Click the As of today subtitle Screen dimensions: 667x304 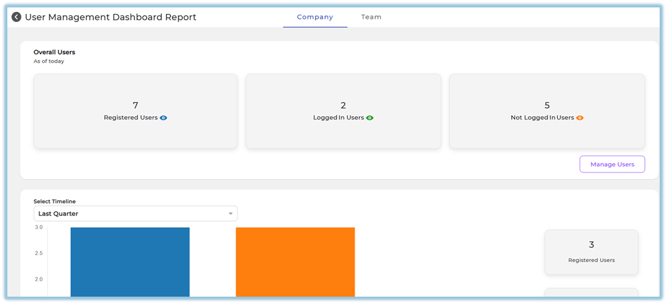point(49,61)
